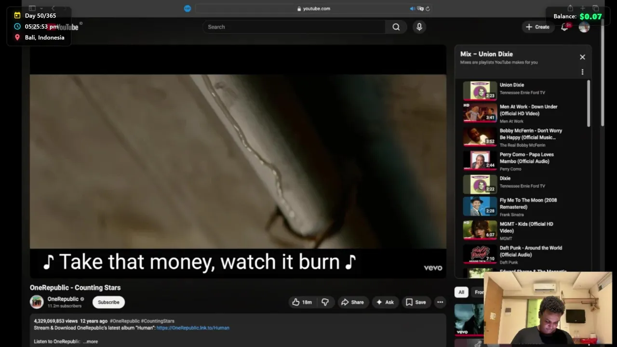Click the #CountingStars hashtag
This screenshot has width=617, height=347.
[158, 321]
